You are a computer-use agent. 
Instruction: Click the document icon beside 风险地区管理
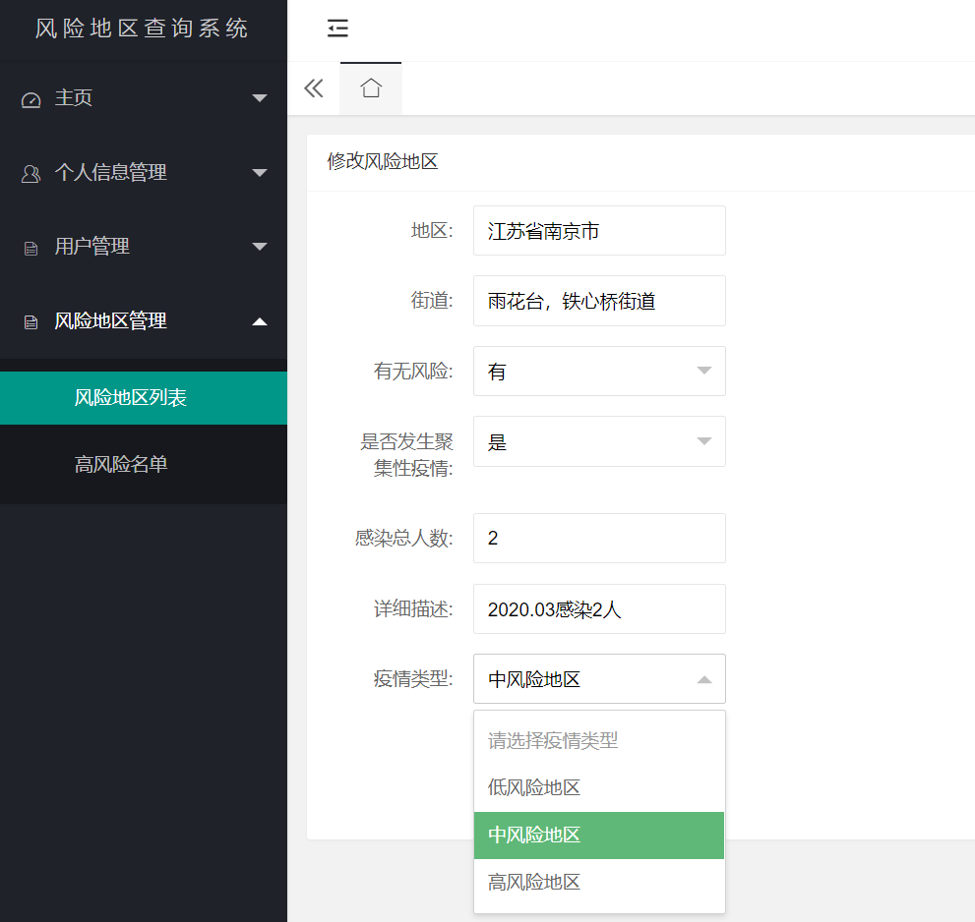(30, 322)
